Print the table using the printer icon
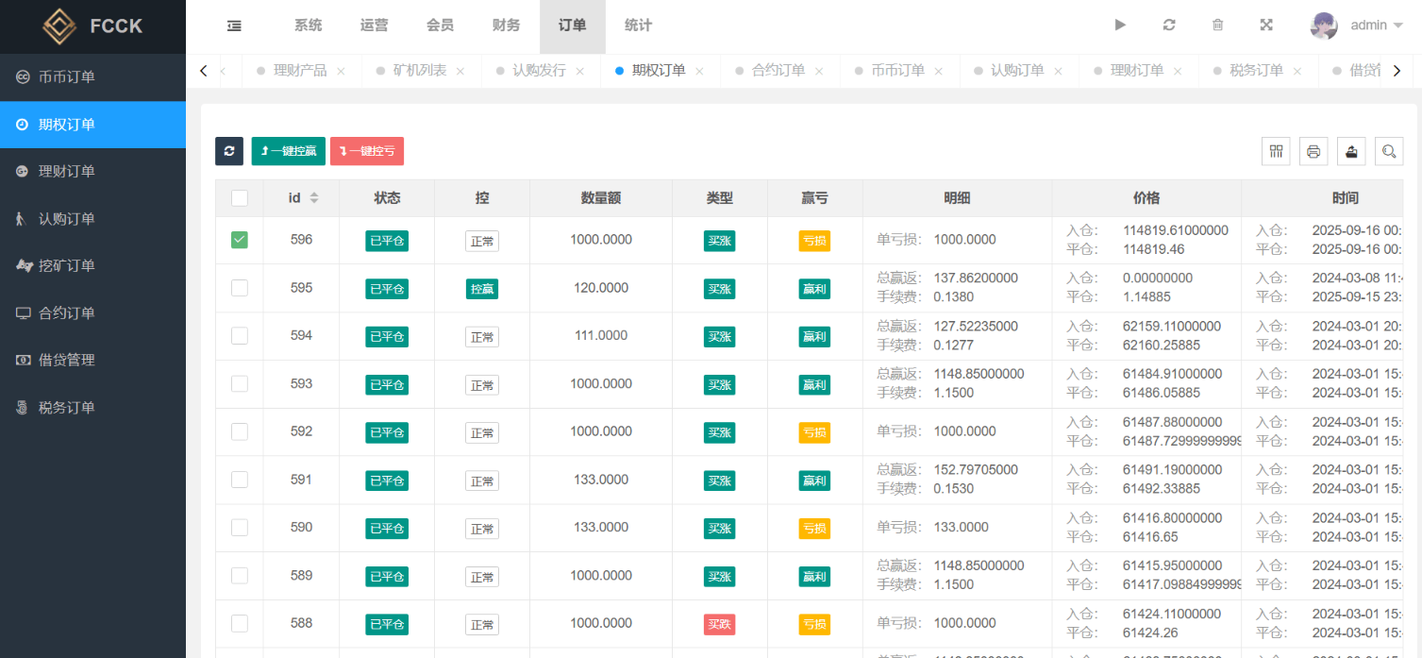The width and height of the screenshot is (1422, 658). 1313,151
